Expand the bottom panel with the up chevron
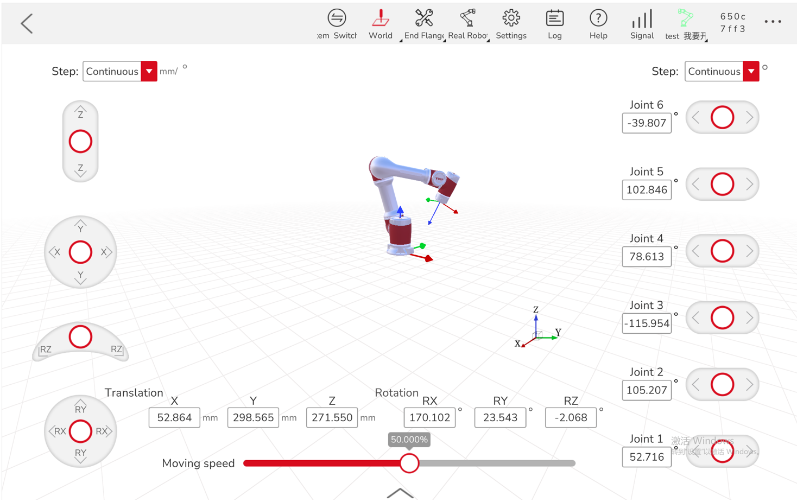Screen dimensions: 797x502 (400, 493)
